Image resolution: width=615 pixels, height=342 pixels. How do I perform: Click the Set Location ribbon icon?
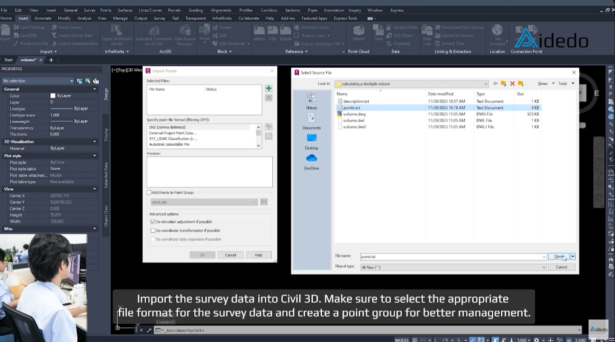click(x=497, y=35)
